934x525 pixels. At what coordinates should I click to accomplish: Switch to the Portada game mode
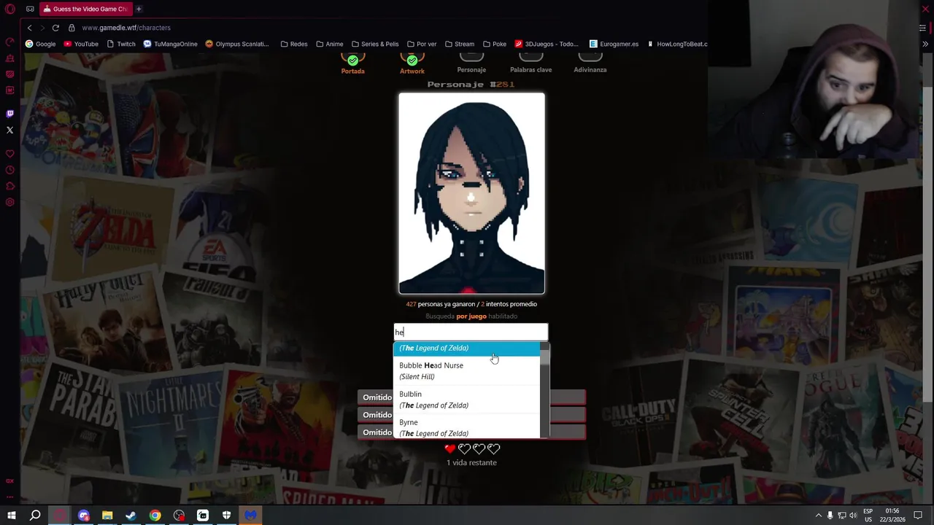tap(352, 64)
